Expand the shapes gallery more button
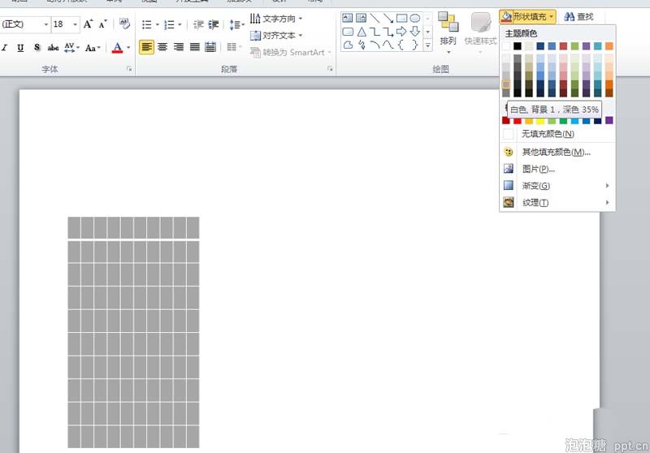This screenshot has width=650, height=453. click(x=428, y=45)
